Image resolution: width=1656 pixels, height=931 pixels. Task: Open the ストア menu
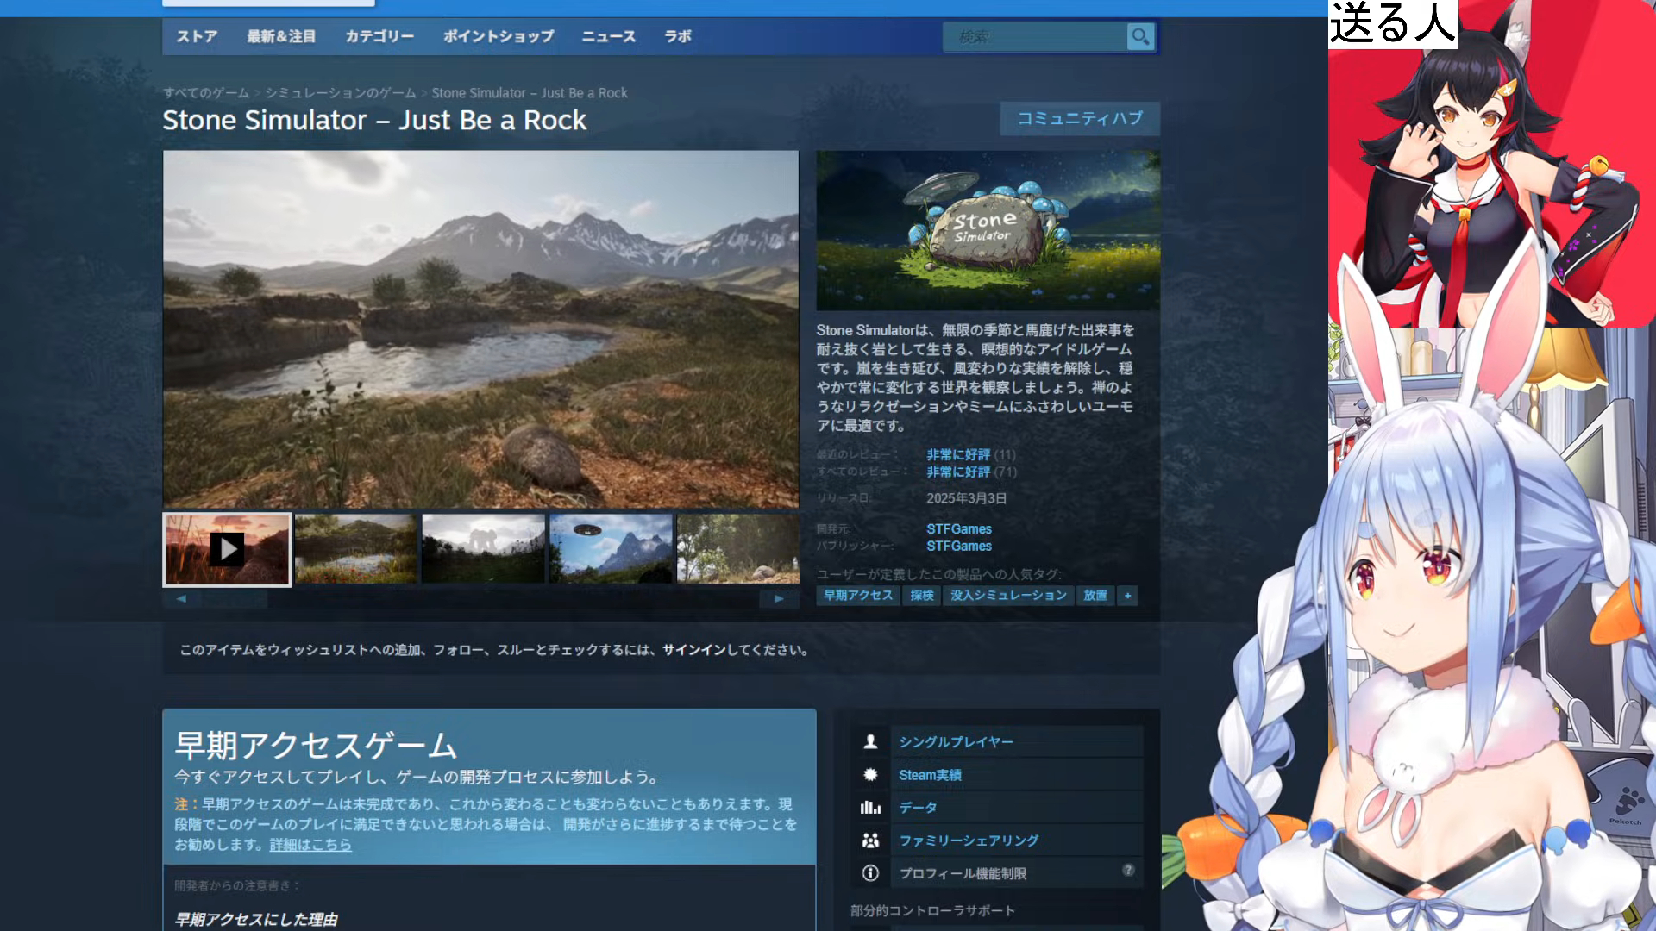pos(197,36)
